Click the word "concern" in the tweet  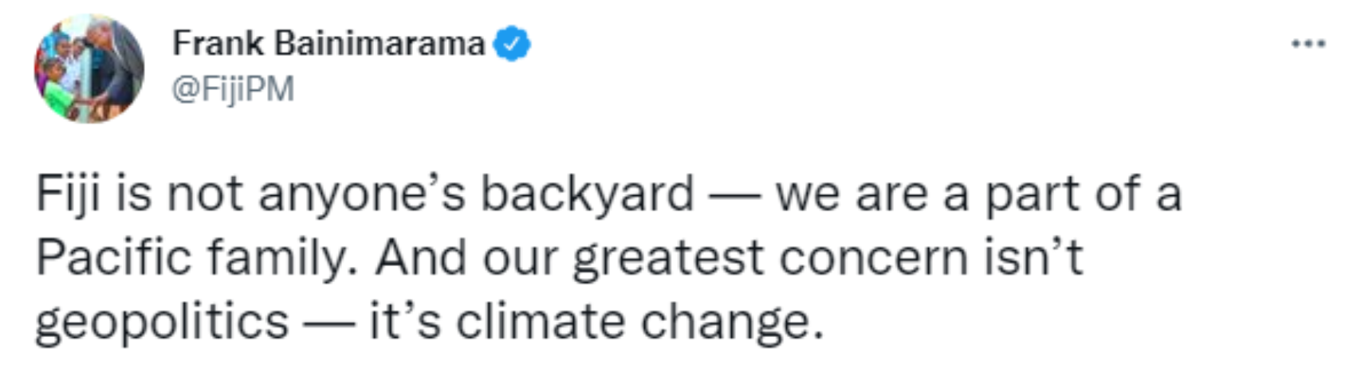tap(872, 257)
